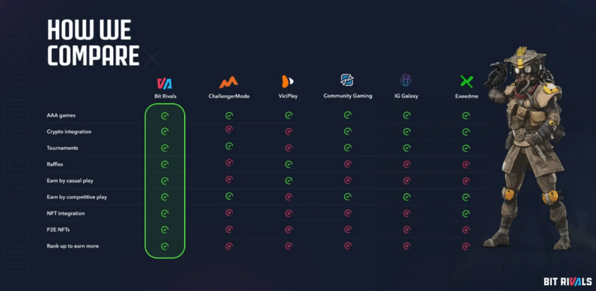The image size is (596, 291).
Task: Click the Community Gaming logo
Action: click(x=347, y=80)
